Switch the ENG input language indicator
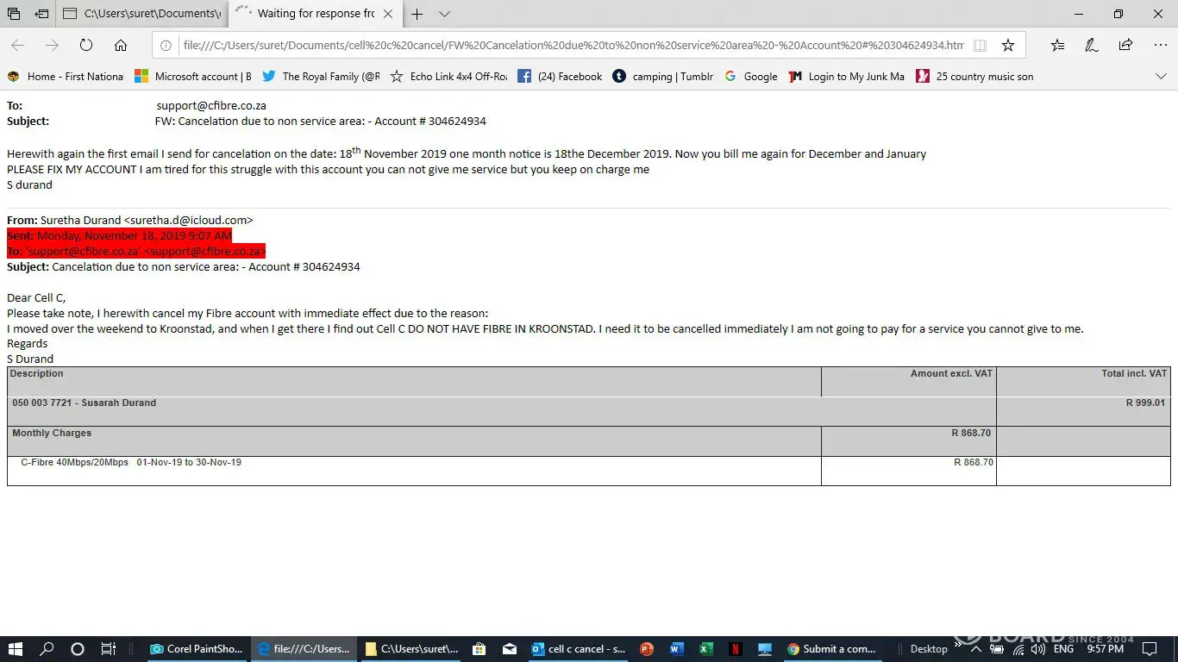Image resolution: width=1178 pixels, height=662 pixels. pyautogui.click(x=1063, y=649)
